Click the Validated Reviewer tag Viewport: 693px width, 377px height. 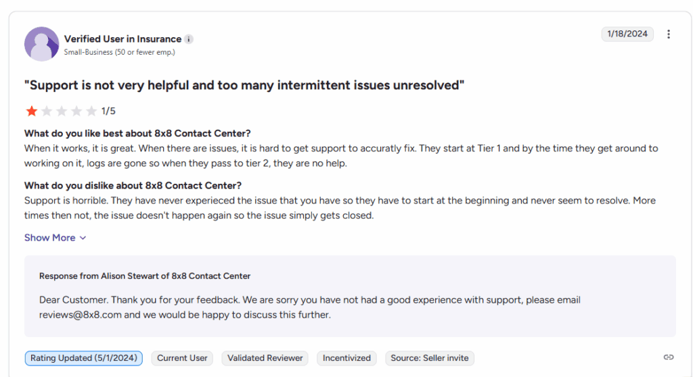(265, 358)
